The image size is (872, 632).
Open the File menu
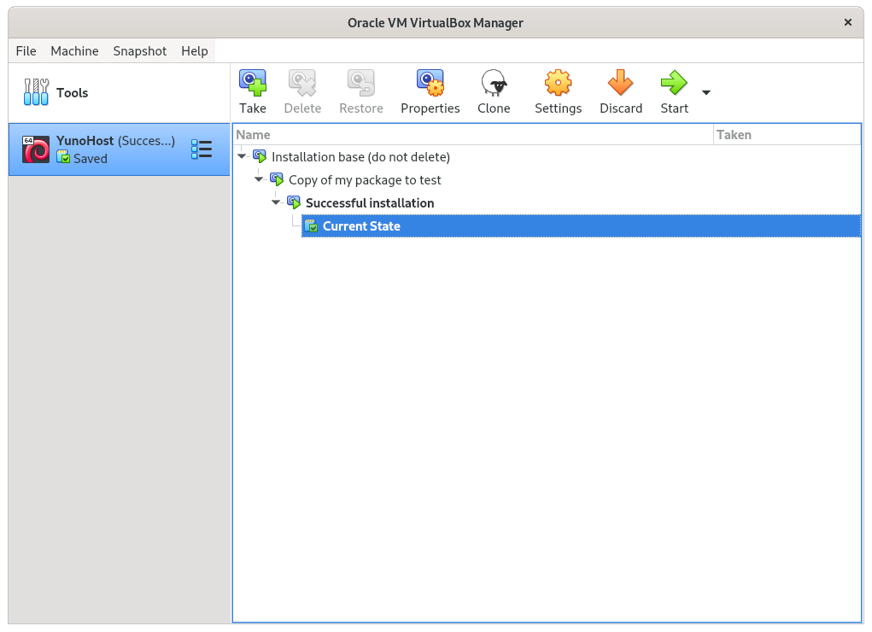26,51
